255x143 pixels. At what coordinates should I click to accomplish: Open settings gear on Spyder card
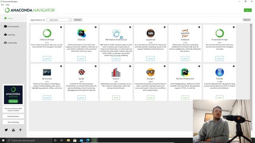[x=96, y=66]
